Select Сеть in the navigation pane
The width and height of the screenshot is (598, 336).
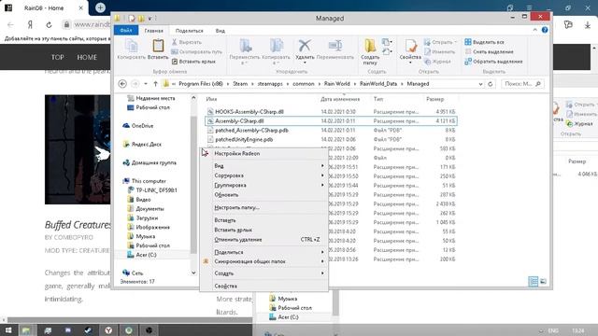133,273
